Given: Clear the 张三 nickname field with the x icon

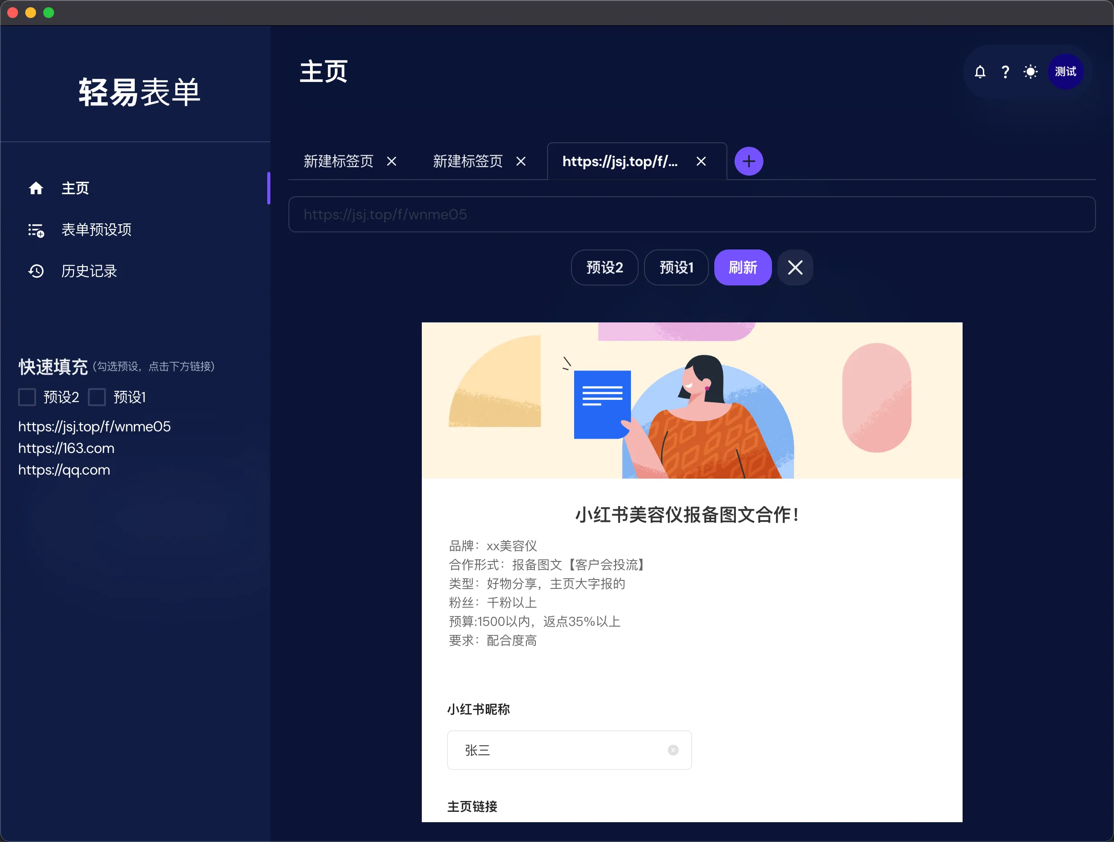Looking at the screenshot, I should tap(673, 750).
